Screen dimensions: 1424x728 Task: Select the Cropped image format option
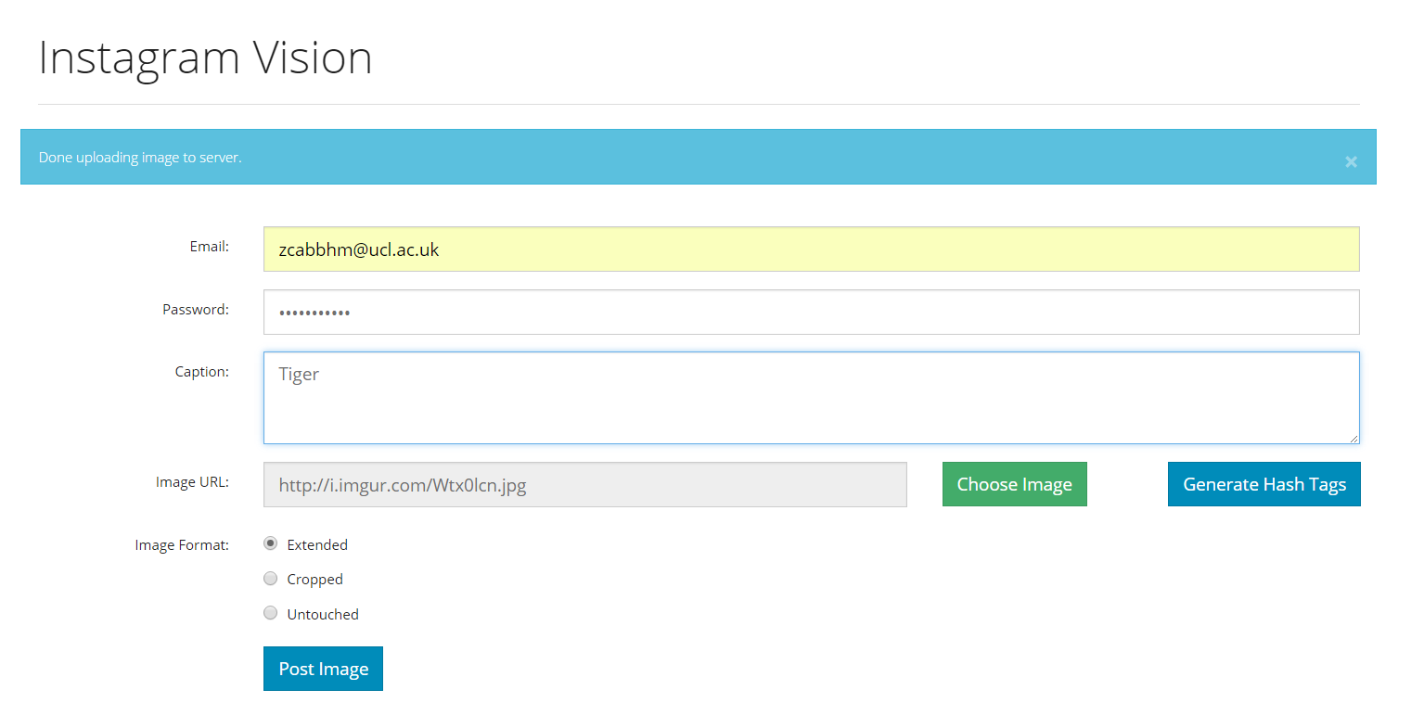[x=271, y=579]
